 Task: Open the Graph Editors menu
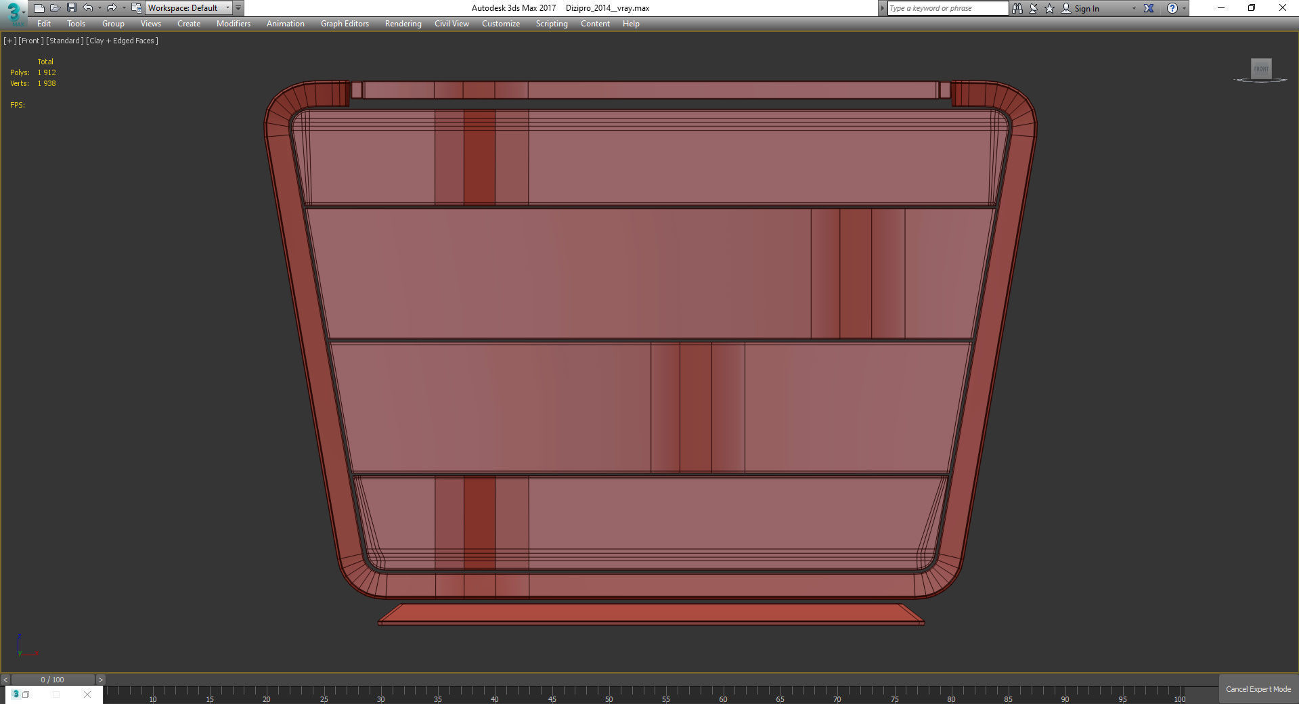click(345, 24)
